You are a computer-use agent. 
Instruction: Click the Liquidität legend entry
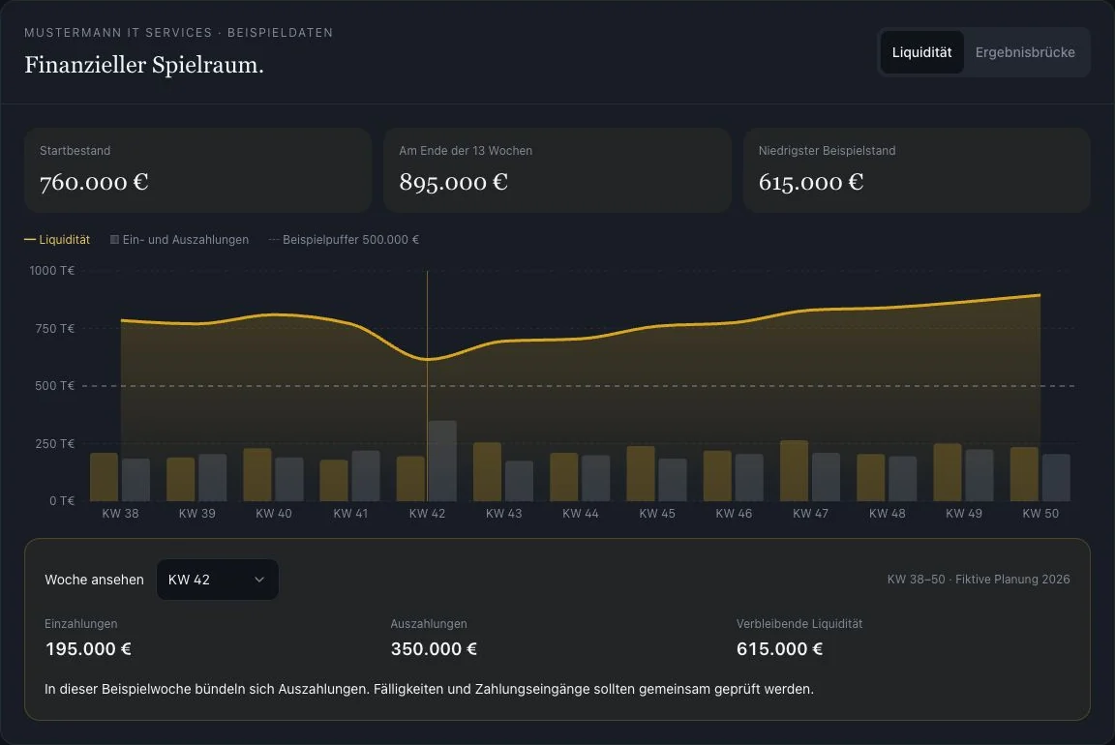[57, 240]
